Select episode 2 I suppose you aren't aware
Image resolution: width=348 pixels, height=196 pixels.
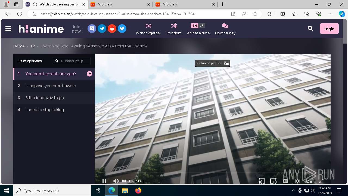click(x=54, y=86)
